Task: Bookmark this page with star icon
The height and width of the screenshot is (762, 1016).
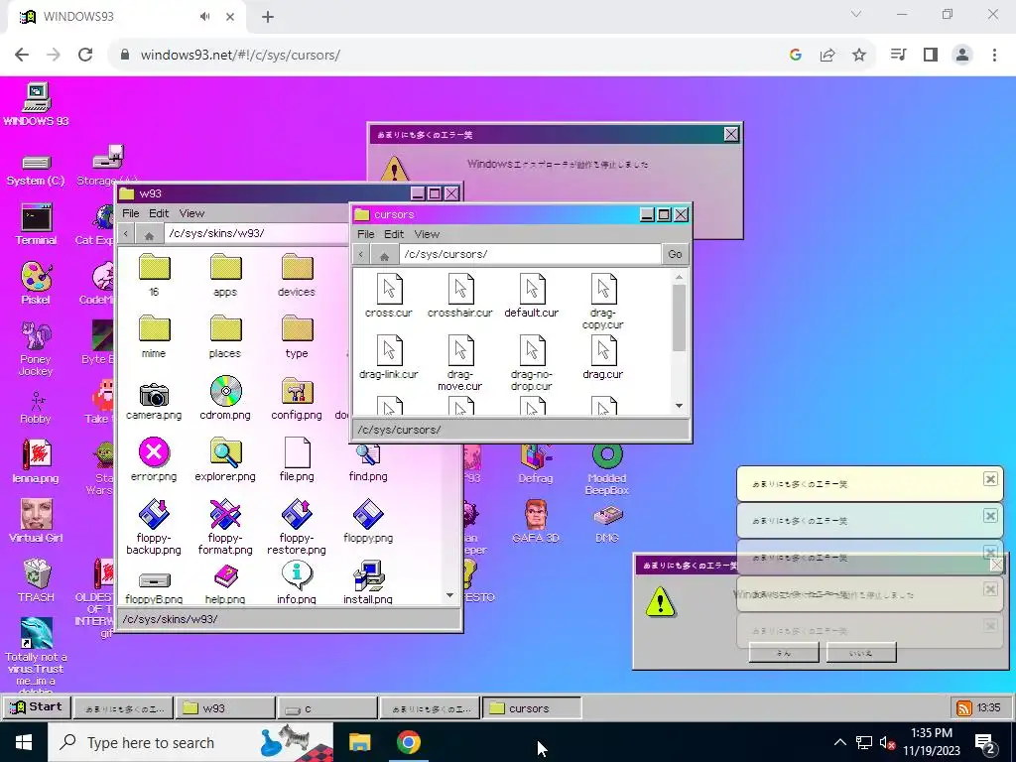Action: (858, 56)
